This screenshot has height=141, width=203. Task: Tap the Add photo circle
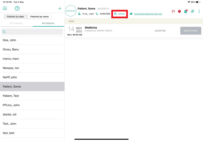[71, 11]
